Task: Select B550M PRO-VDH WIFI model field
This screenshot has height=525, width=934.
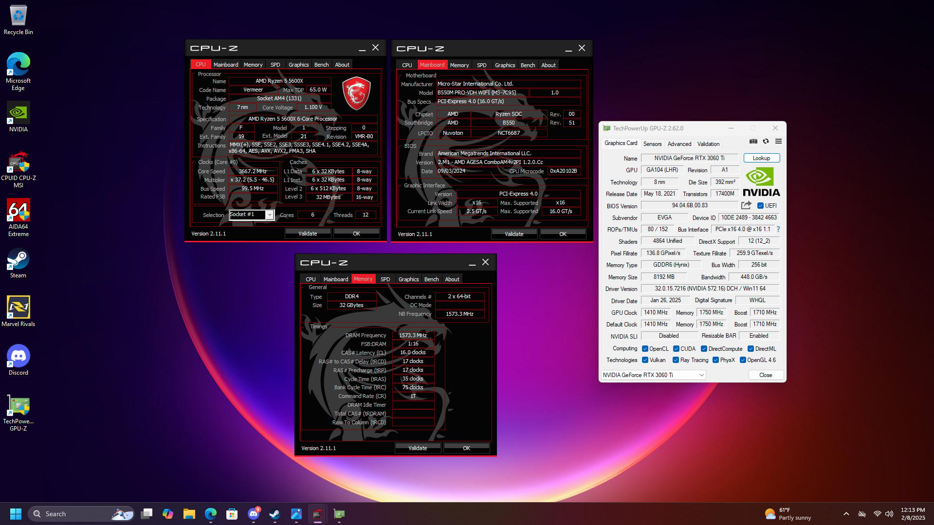Action: coord(482,92)
